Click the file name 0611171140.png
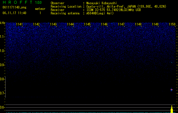The image size is (178, 113). (14, 8)
